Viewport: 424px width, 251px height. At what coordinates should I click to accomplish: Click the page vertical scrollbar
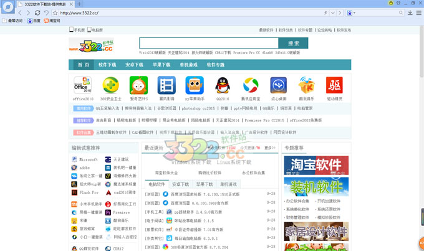click(x=422, y=51)
